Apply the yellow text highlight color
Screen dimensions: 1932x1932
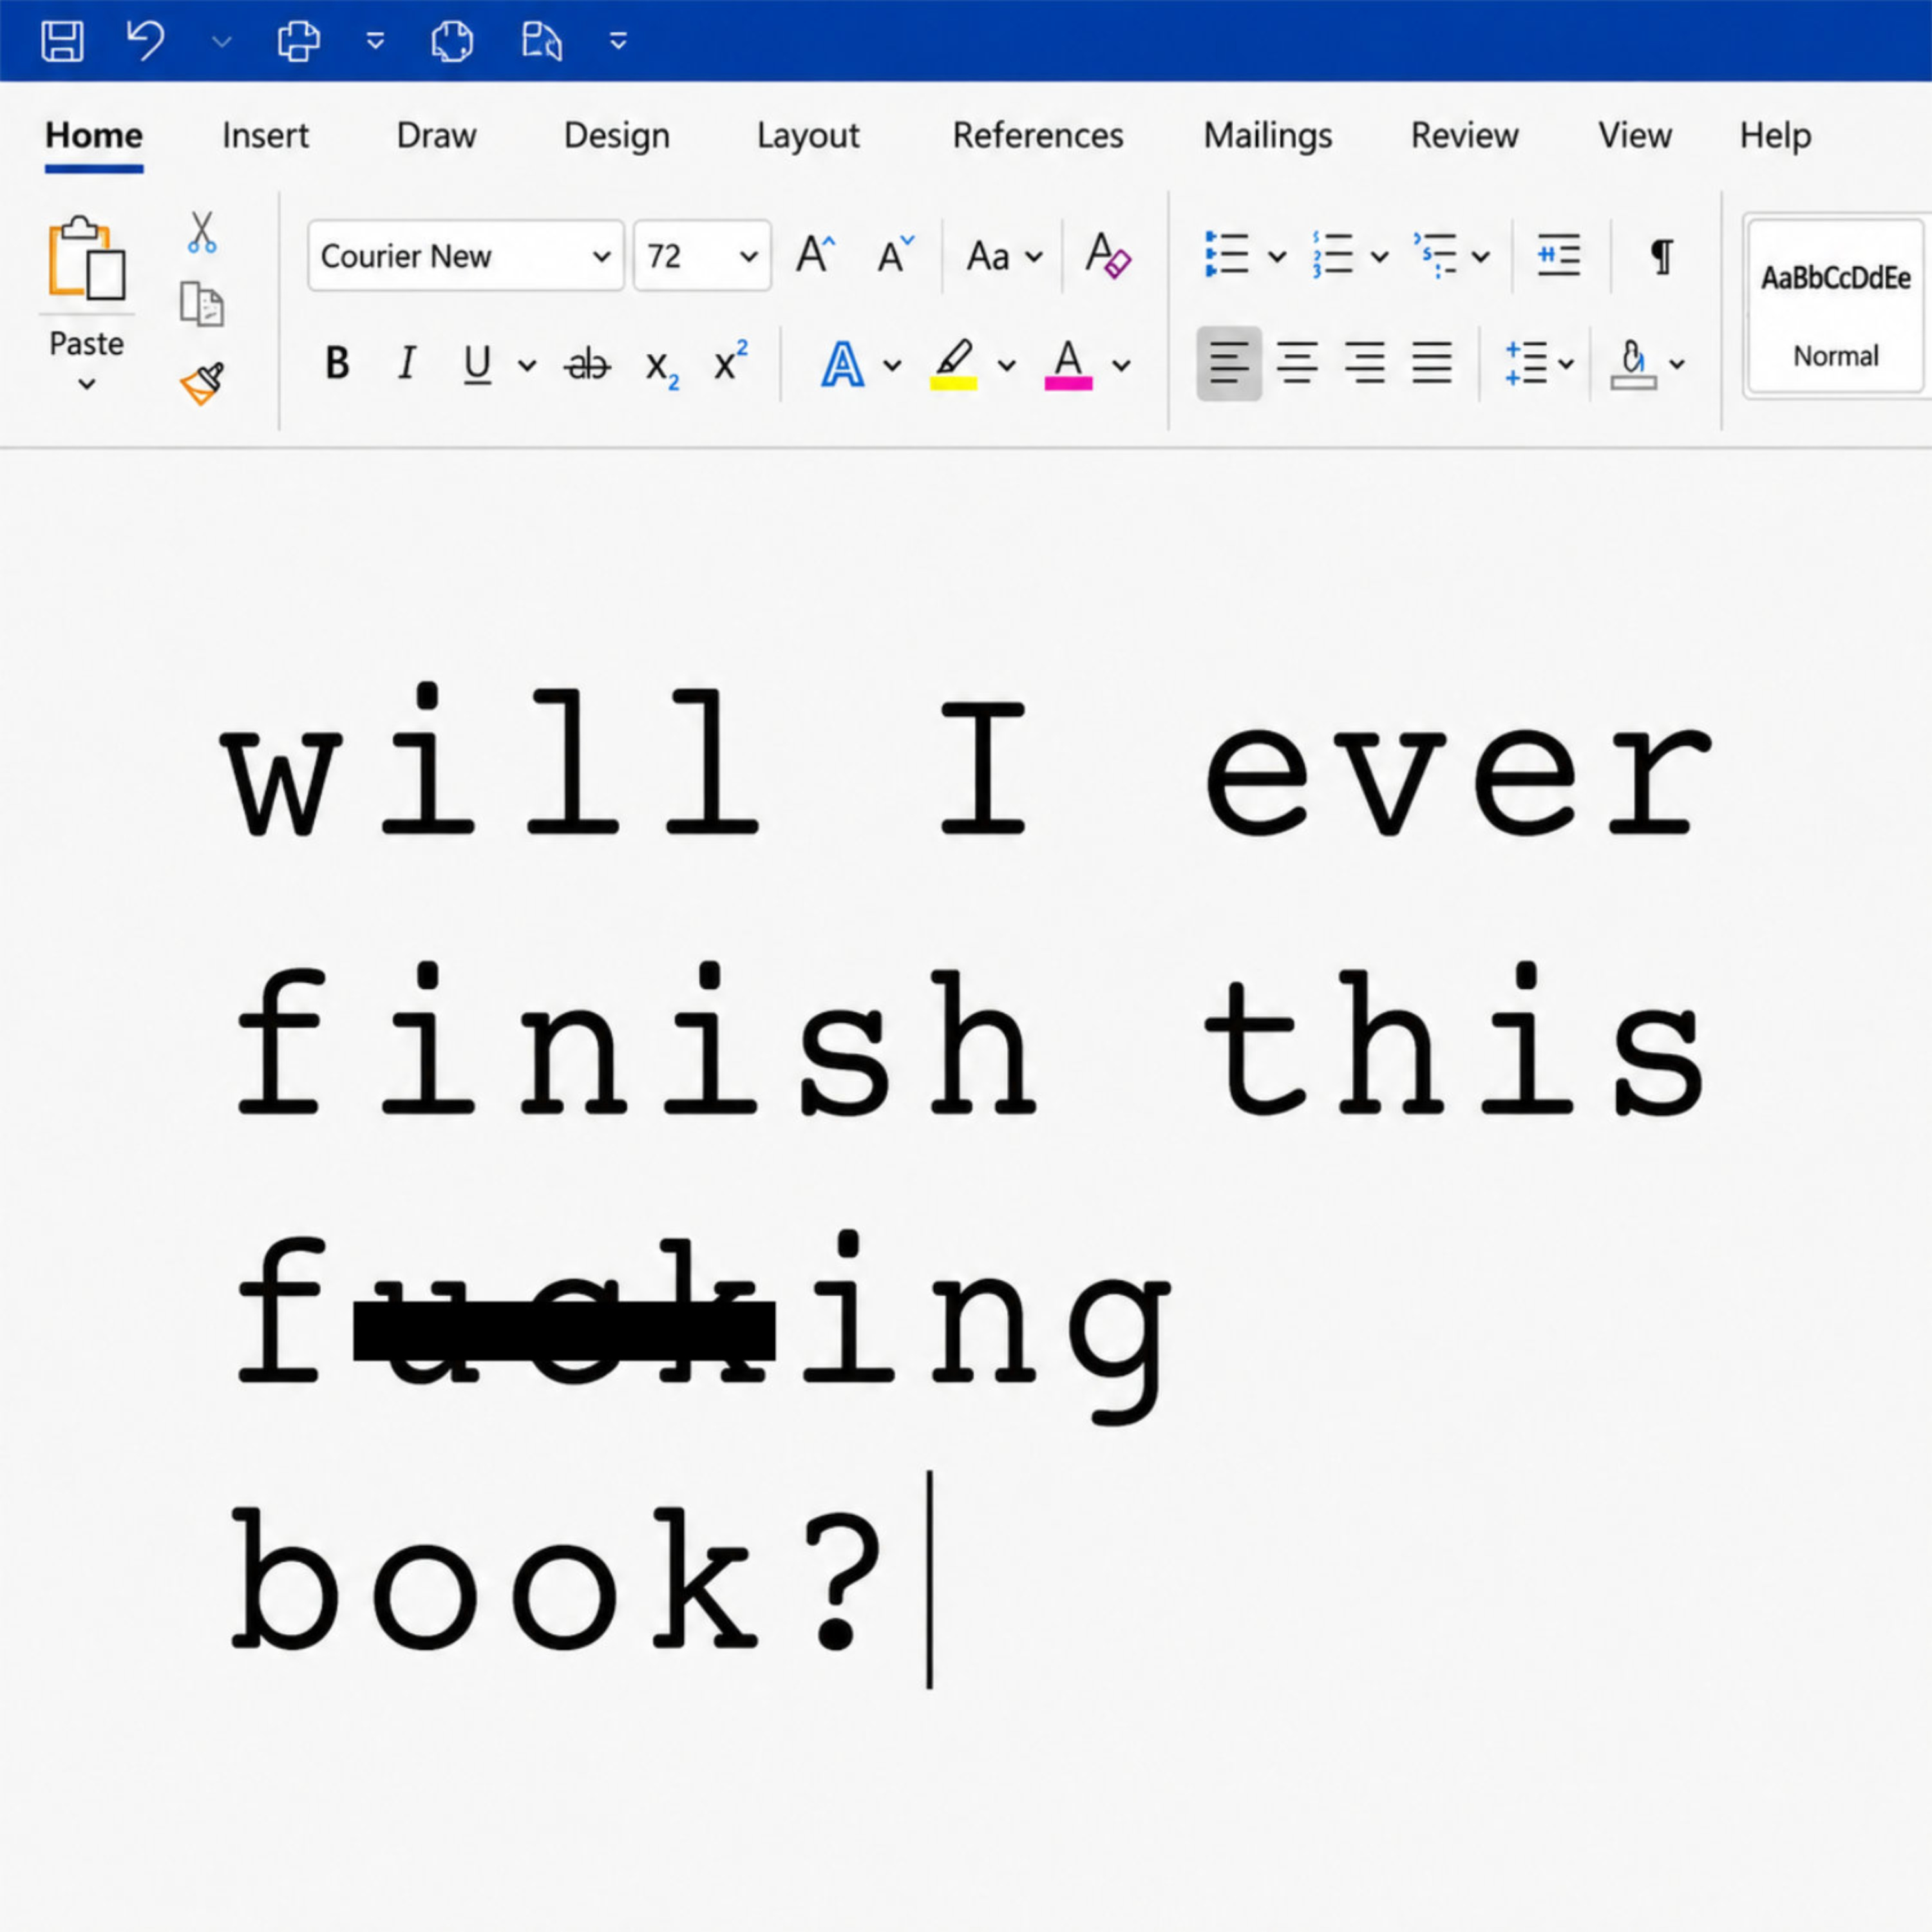tap(954, 364)
